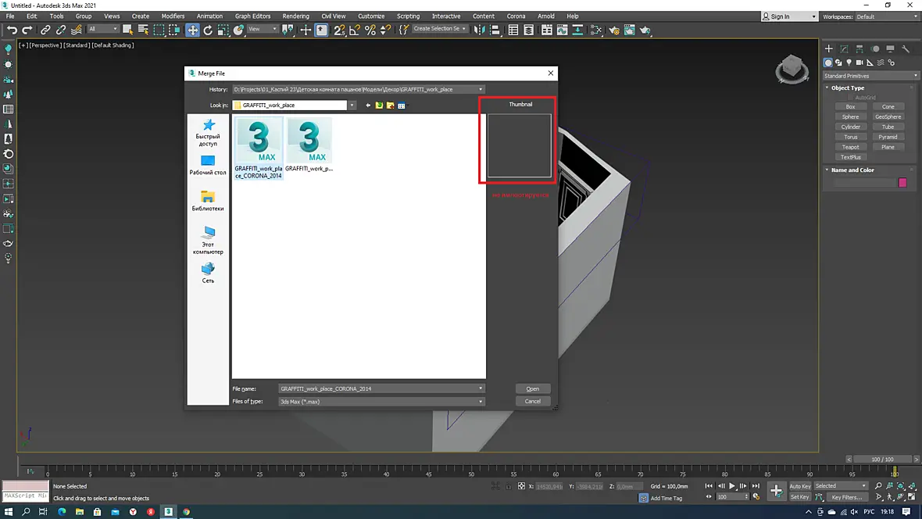Select Shapes category in Create panel
Image resolution: width=922 pixels, height=519 pixels.
[x=838, y=63]
